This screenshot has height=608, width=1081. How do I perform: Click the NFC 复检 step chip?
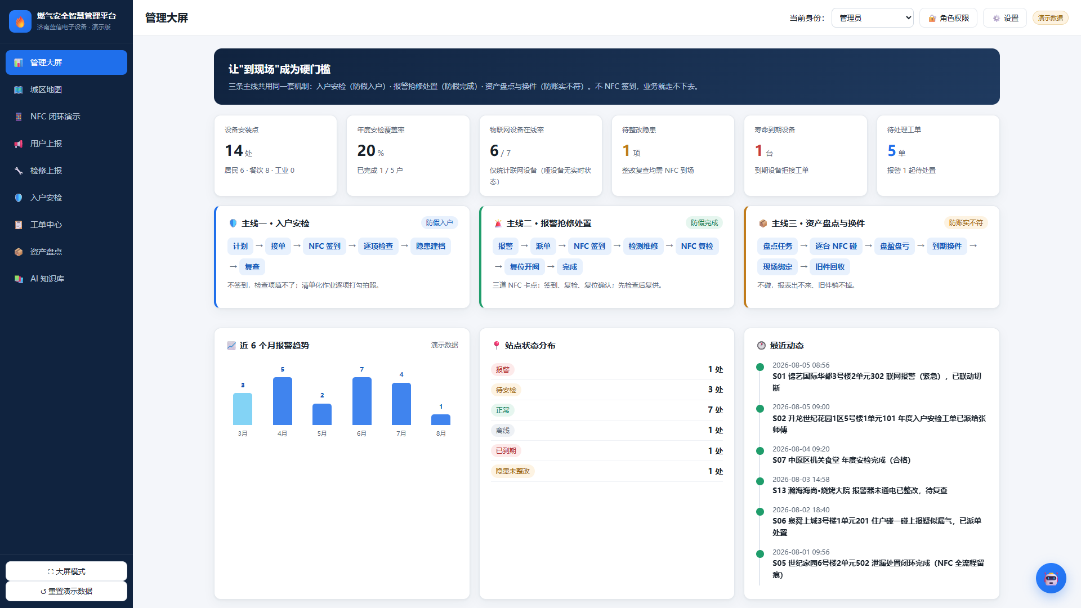pyautogui.click(x=697, y=246)
